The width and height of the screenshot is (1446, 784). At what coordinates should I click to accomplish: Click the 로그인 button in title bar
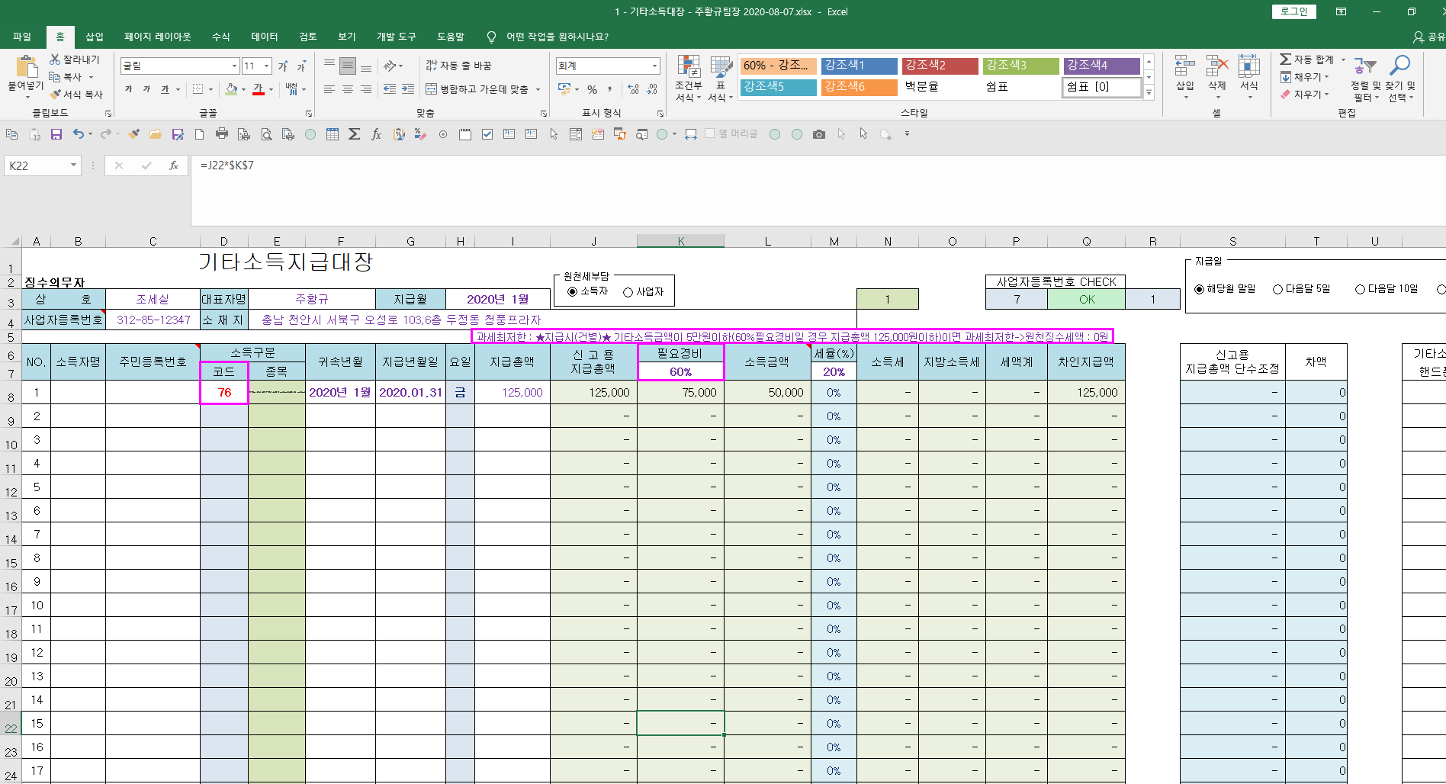coord(1293,11)
